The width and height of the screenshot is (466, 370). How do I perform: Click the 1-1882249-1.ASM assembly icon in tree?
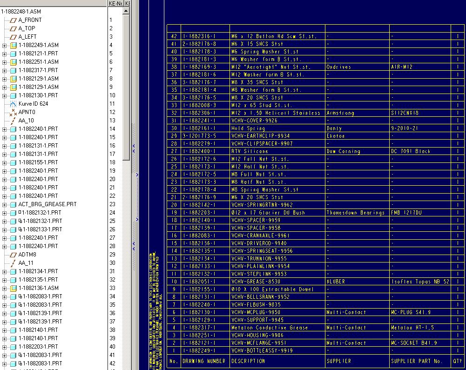(x=14, y=46)
